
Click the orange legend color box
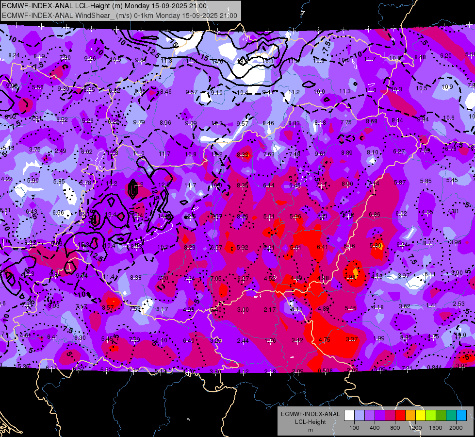pos(410,416)
